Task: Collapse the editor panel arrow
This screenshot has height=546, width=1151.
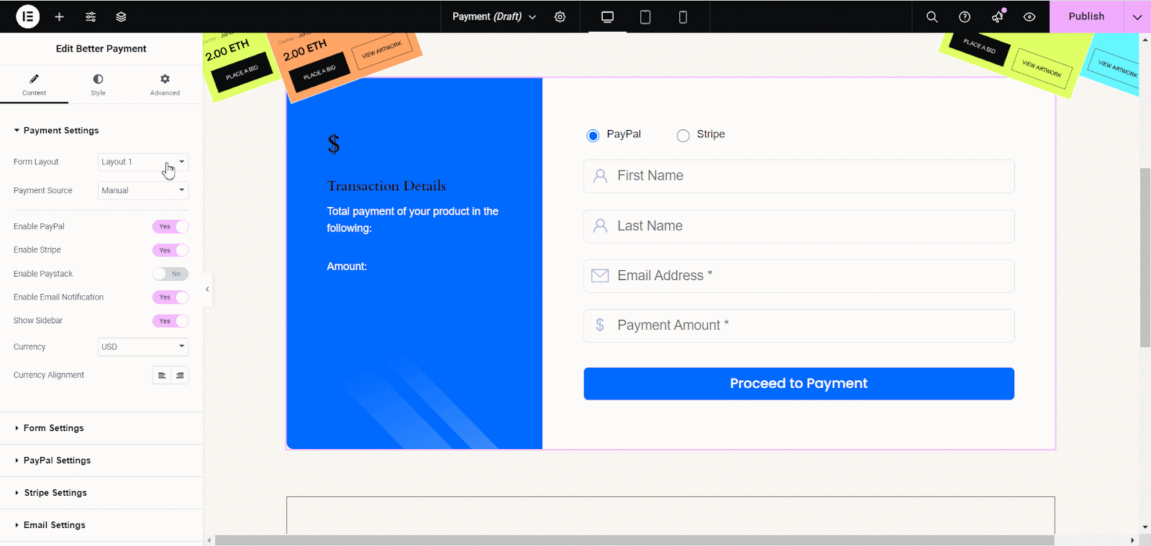Action: (207, 290)
